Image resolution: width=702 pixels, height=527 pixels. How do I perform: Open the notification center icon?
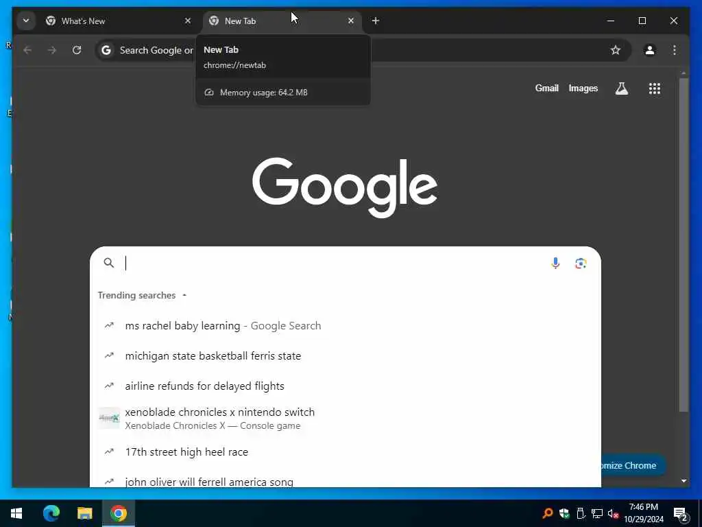(680, 513)
